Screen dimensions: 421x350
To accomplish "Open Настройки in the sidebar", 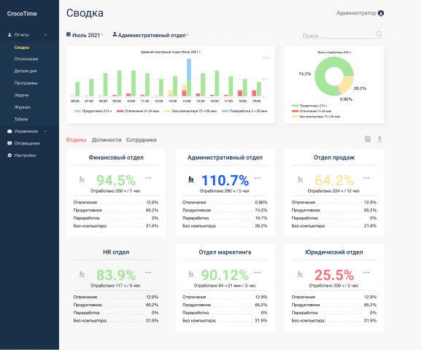I will click(25, 155).
